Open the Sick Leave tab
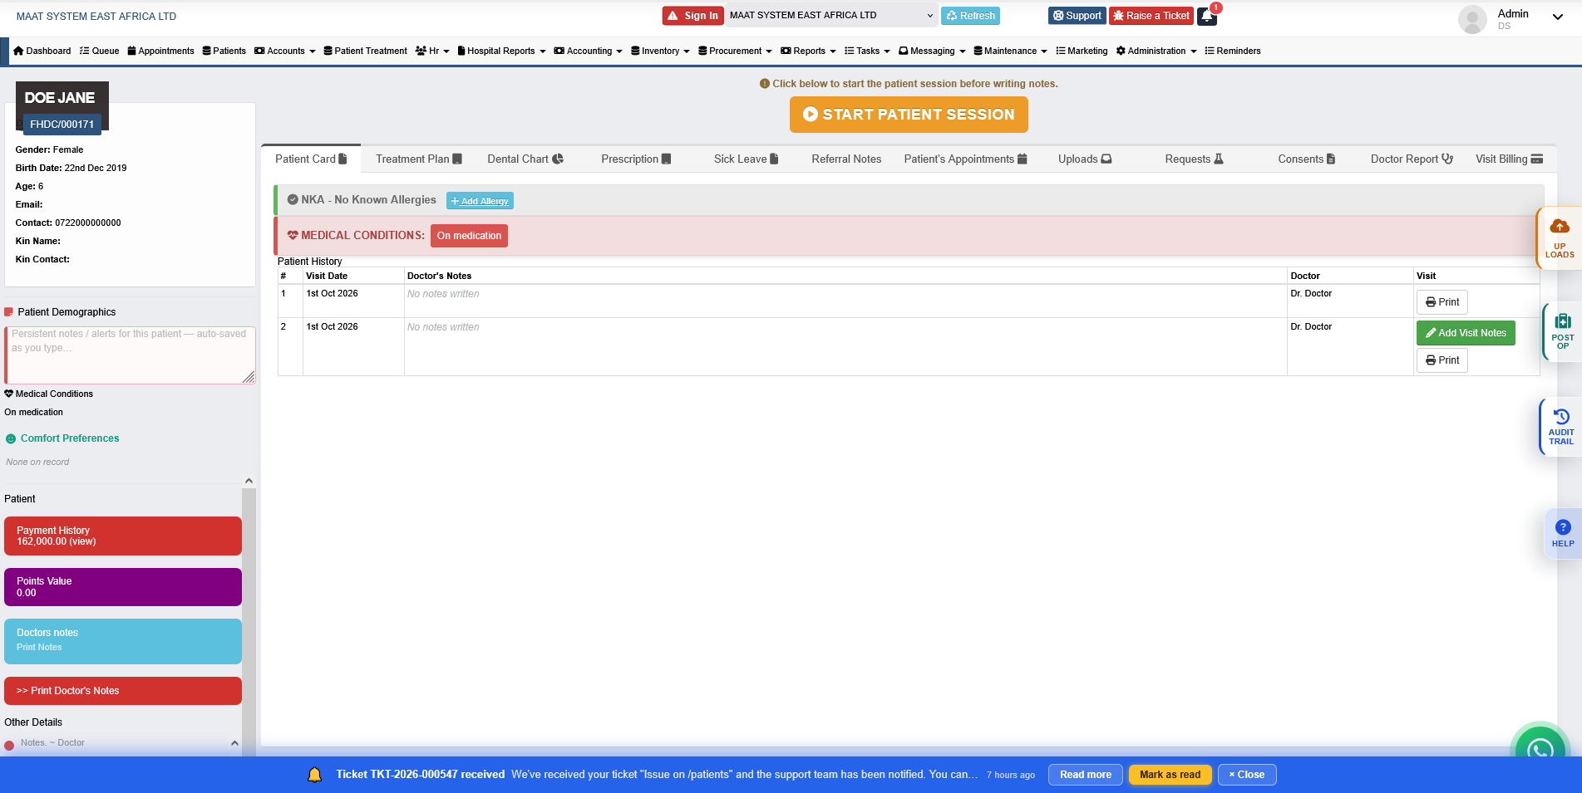Image resolution: width=1582 pixels, height=793 pixels. click(746, 159)
